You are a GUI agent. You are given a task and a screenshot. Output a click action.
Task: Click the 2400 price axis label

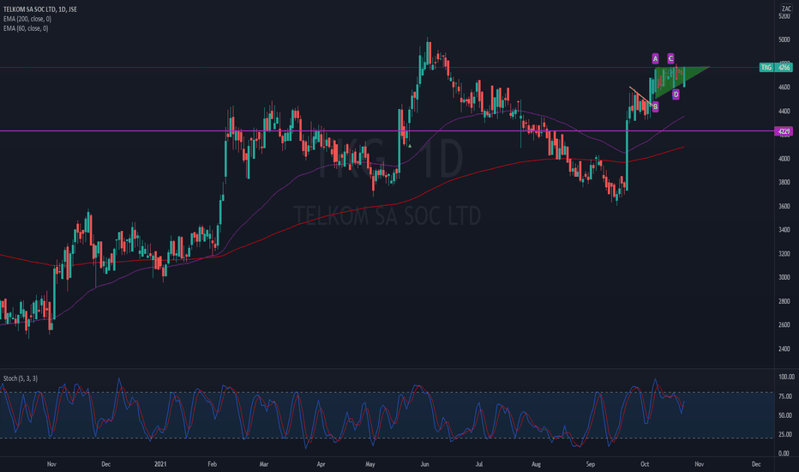click(x=784, y=349)
